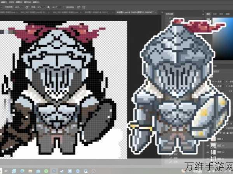Click the blue mail-style taskbar icon
Image resolution: width=233 pixels, height=174 pixels.
[x=38, y=171]
